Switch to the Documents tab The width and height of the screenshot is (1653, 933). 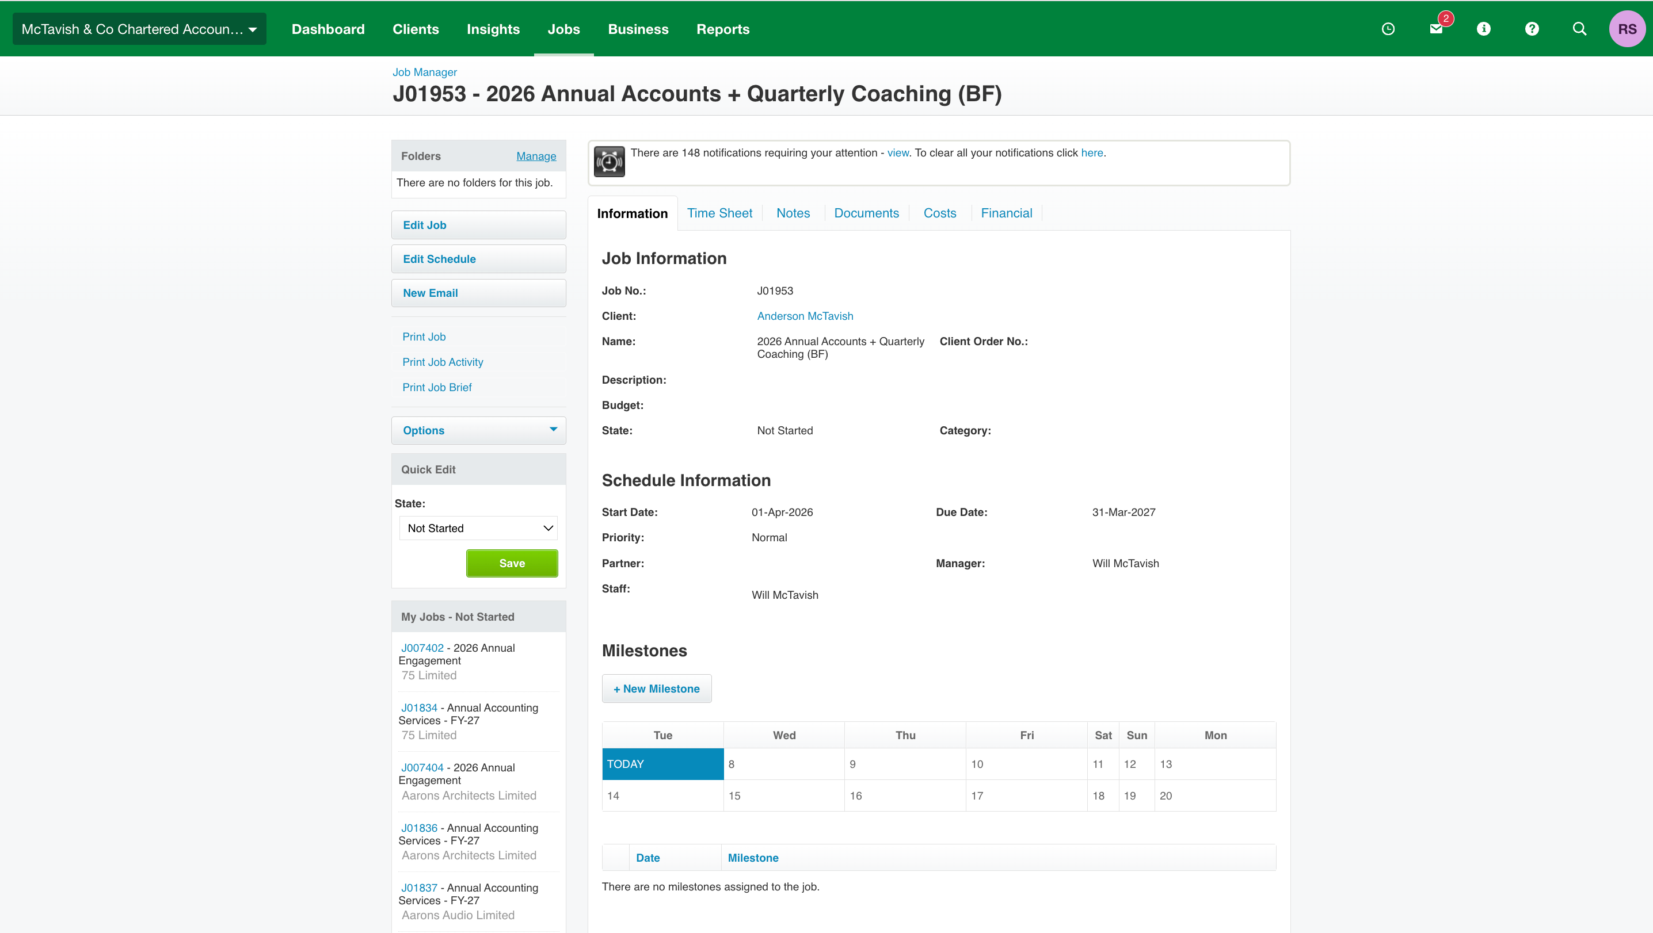coord(866,213)
